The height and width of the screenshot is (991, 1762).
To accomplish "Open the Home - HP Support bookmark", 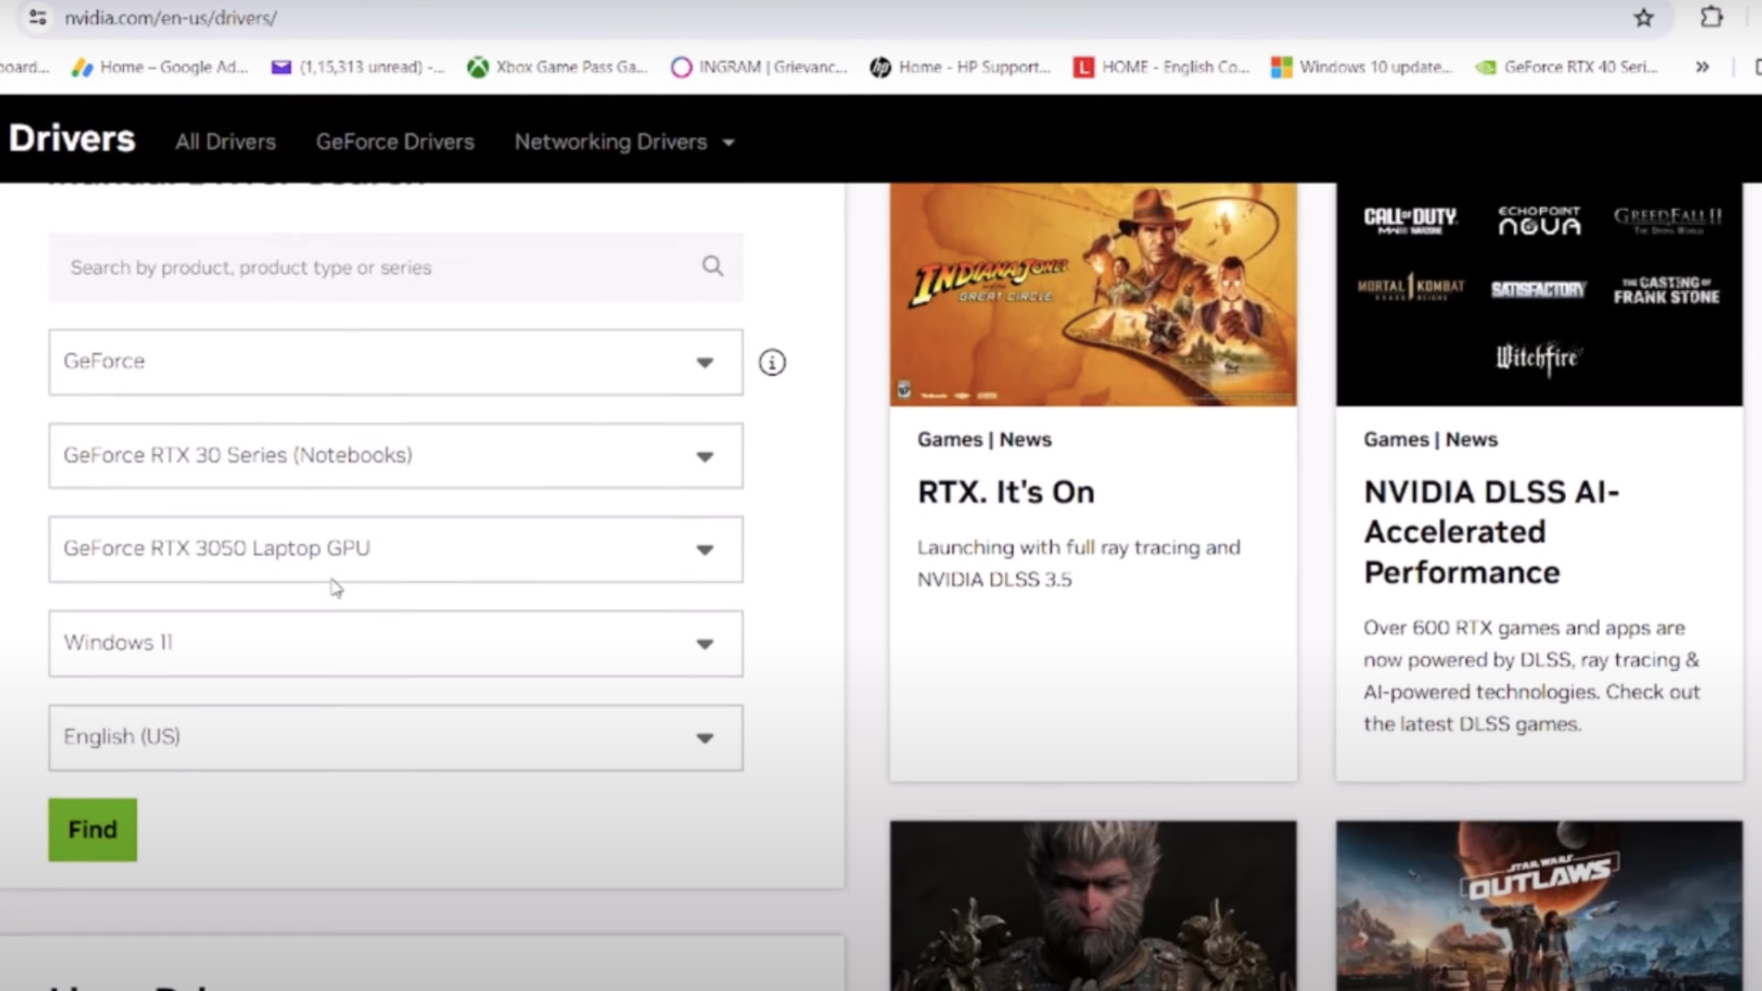I will click(960, 67).
